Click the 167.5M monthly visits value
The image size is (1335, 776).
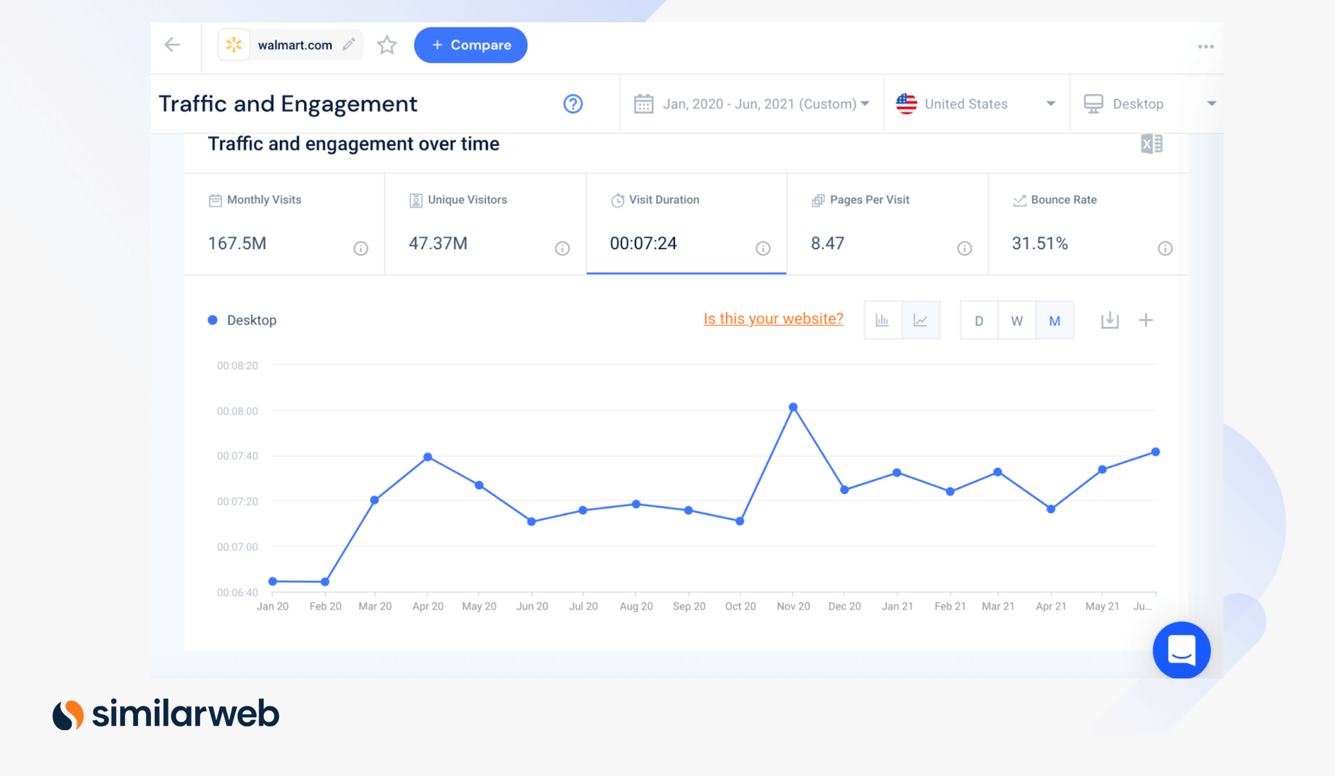(x=237, y=243)
